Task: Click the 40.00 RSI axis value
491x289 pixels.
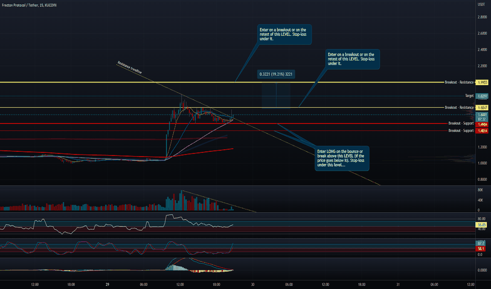Action: pos(482,229)
